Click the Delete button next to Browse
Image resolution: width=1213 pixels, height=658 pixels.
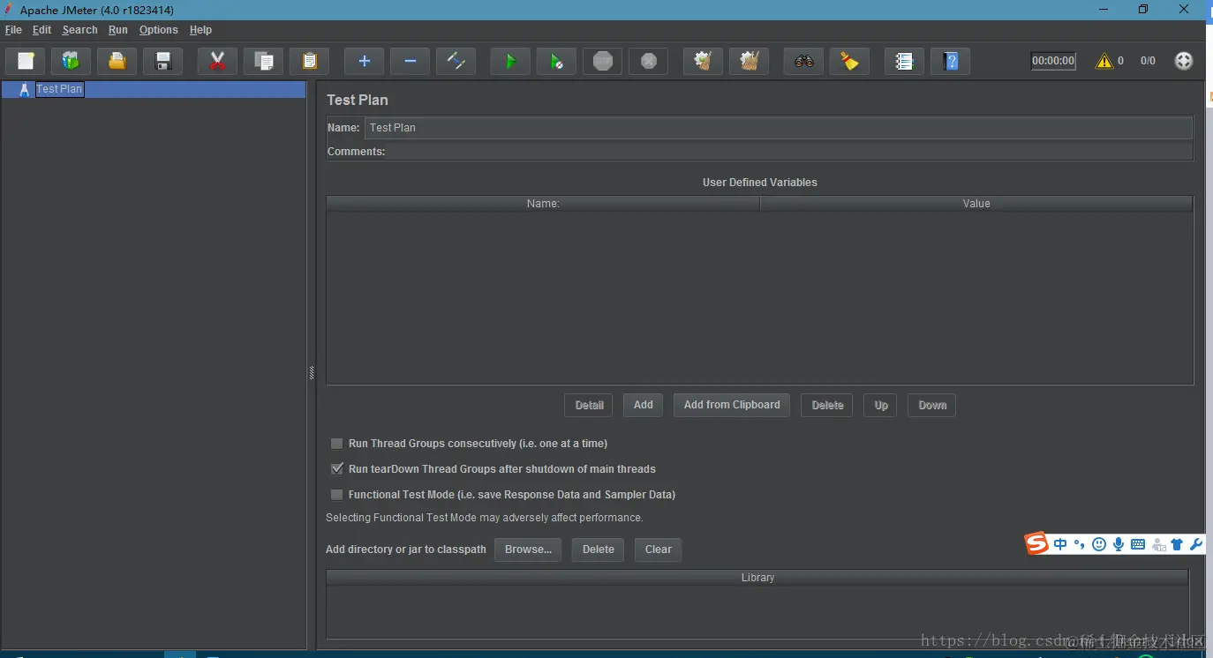(599, 550)
